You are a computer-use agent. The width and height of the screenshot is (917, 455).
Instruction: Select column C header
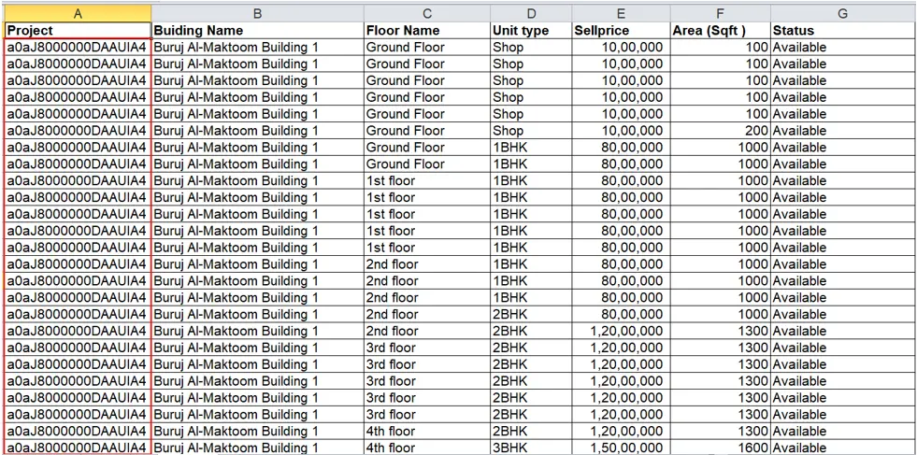(427, 13)
